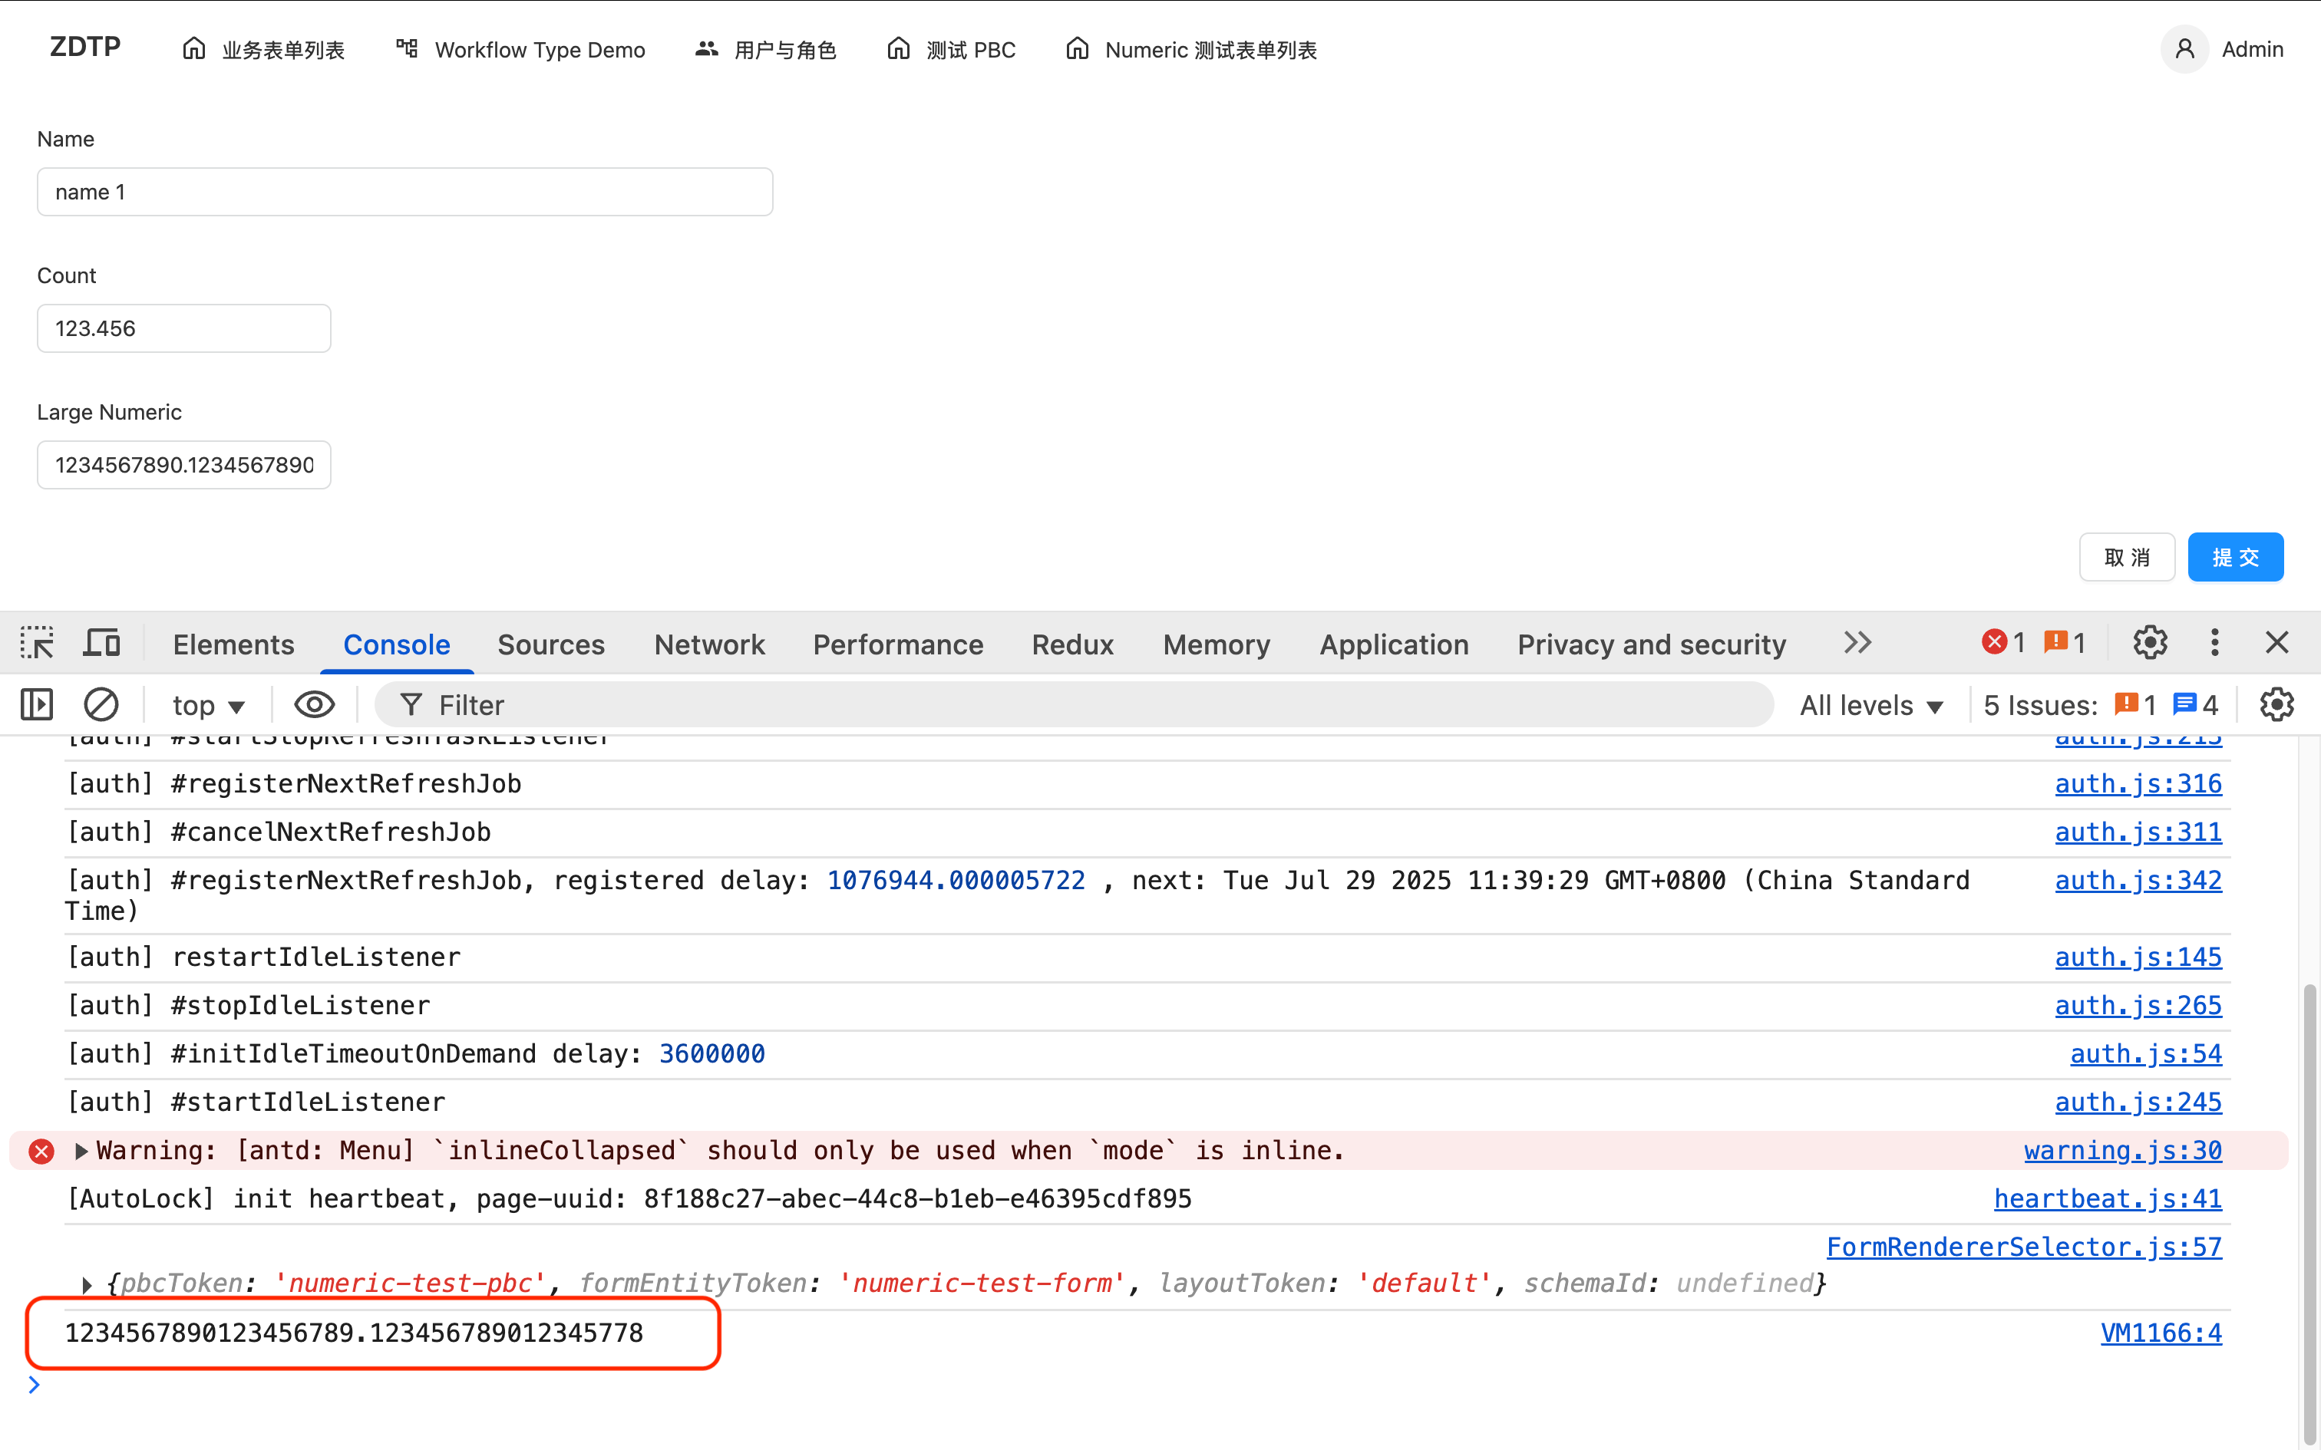Screen dimensions: 2321x1450
Task: Click the home icon beside 测试 PBC
Action: click(899, 48)
